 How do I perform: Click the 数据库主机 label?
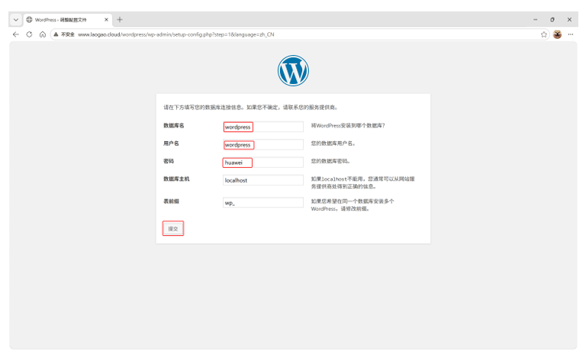click(x=176, y=179)
